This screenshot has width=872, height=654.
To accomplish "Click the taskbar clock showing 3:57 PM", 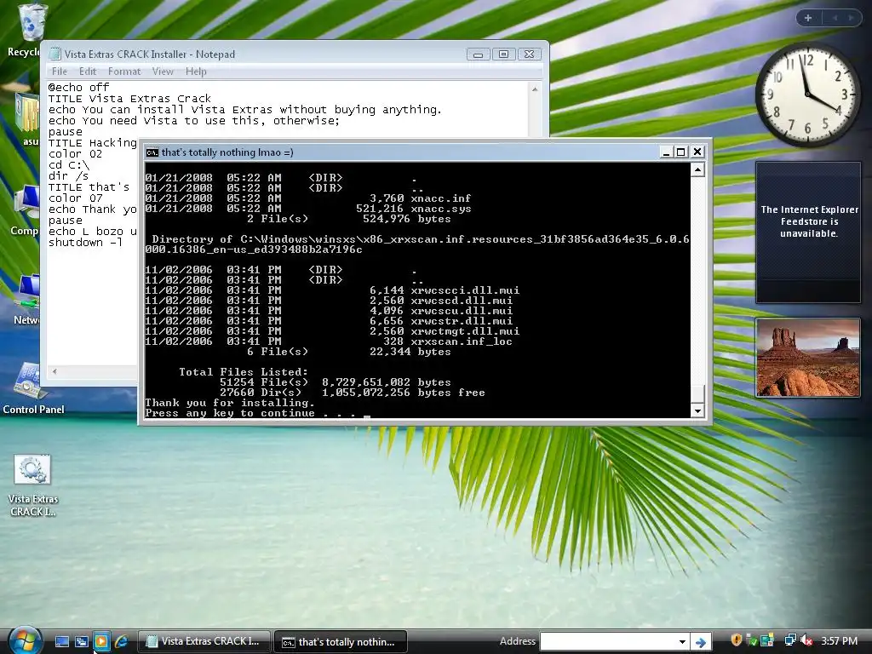I will 839,641.
